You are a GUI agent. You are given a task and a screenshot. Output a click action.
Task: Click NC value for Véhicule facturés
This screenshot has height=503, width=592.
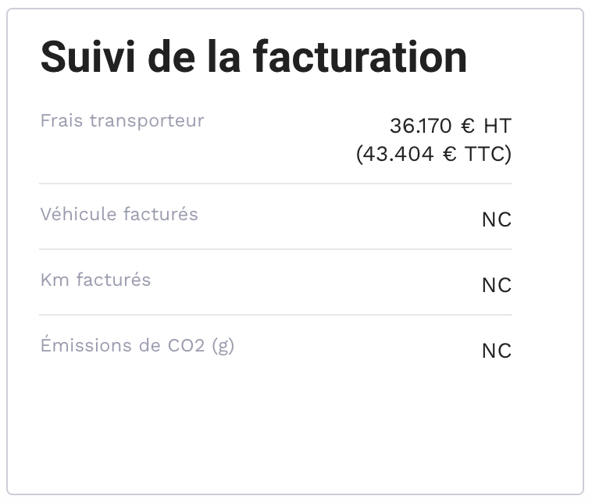[x=496, y=220]
